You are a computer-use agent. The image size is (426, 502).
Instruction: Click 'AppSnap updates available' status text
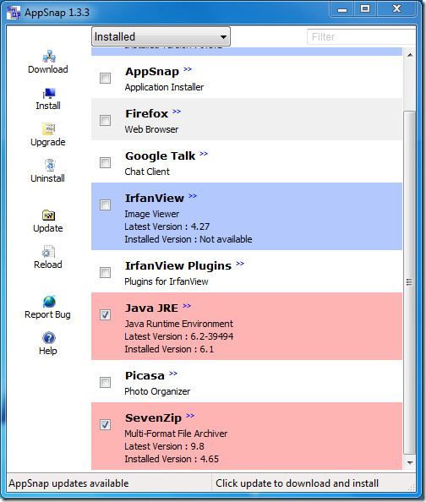pos(68,483)
